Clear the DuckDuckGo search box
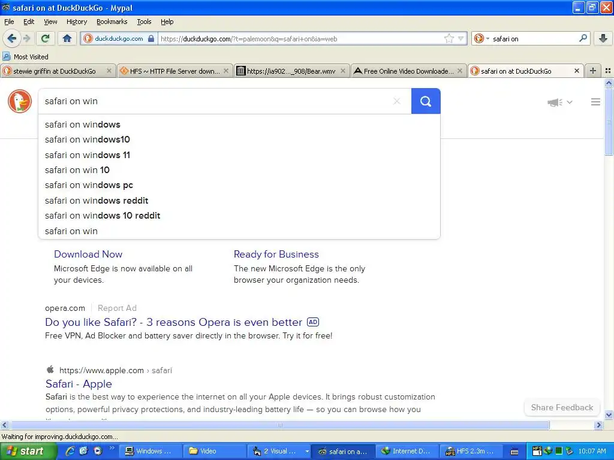614x460 pixels. (397, 101)
